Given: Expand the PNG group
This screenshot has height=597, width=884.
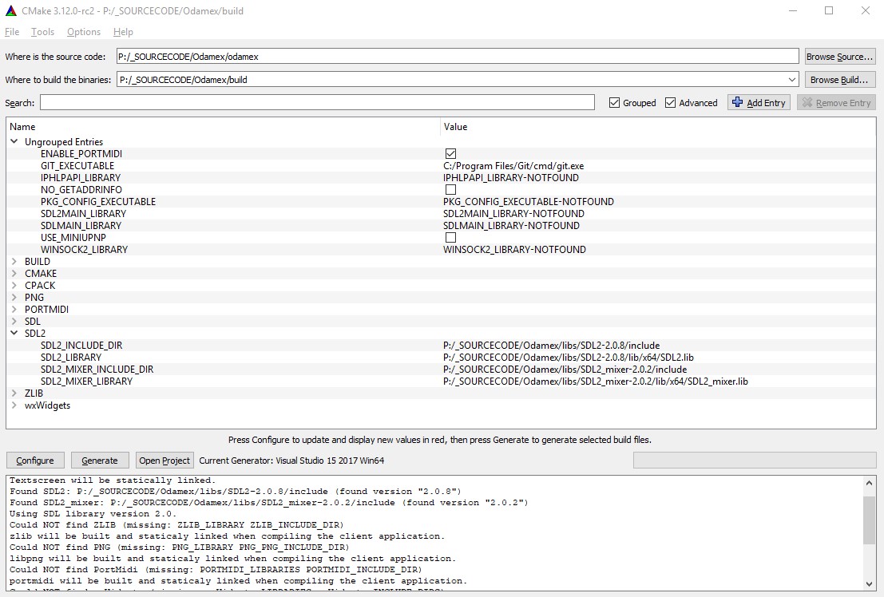Looking at the screenshot, I should (x=14, y=297).
